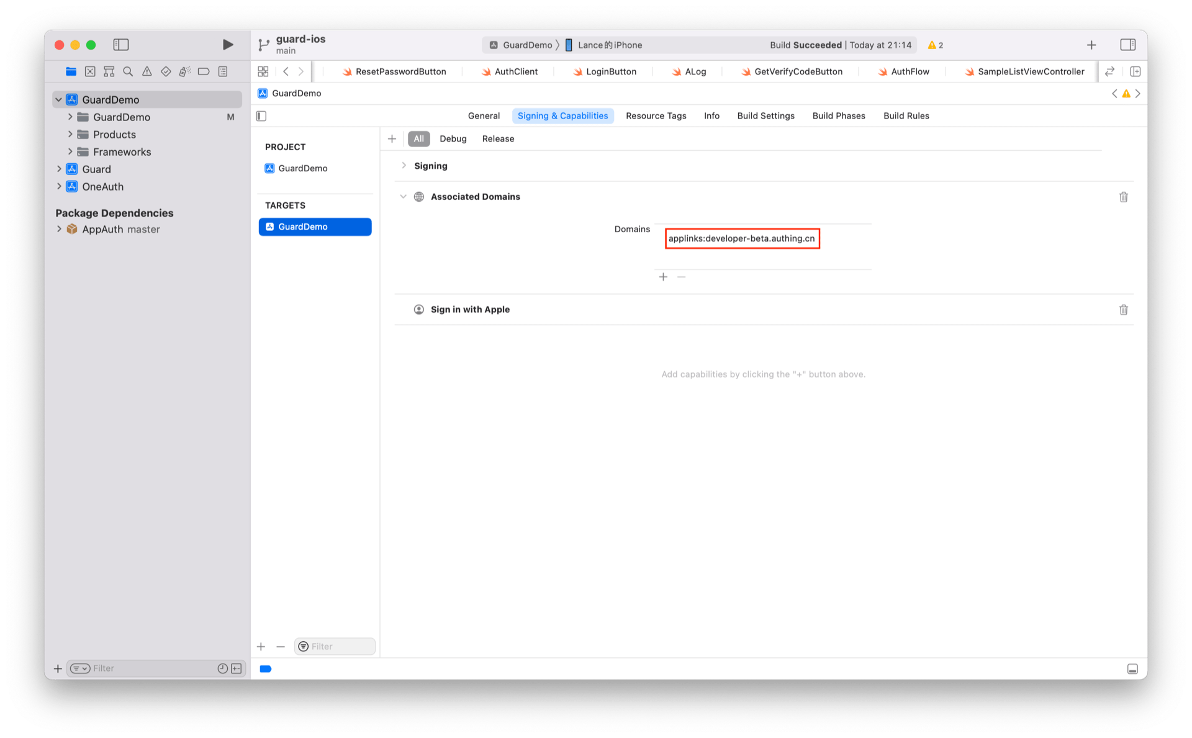The width and height of the screenshot is (1192, 738).
Task: Add a new domain with plus button
Action: point(663,277)
